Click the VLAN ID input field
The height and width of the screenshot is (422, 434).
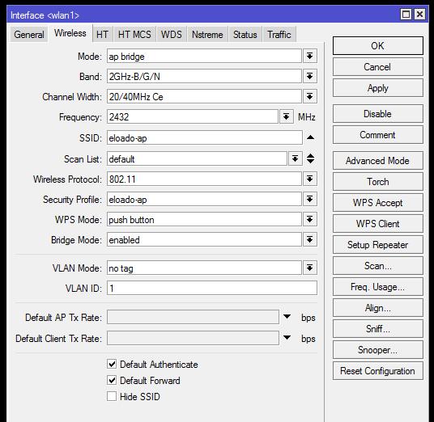click(212, 289)
